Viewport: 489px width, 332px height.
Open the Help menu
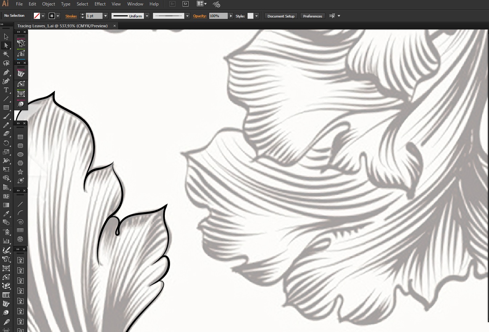click(154, 4)
